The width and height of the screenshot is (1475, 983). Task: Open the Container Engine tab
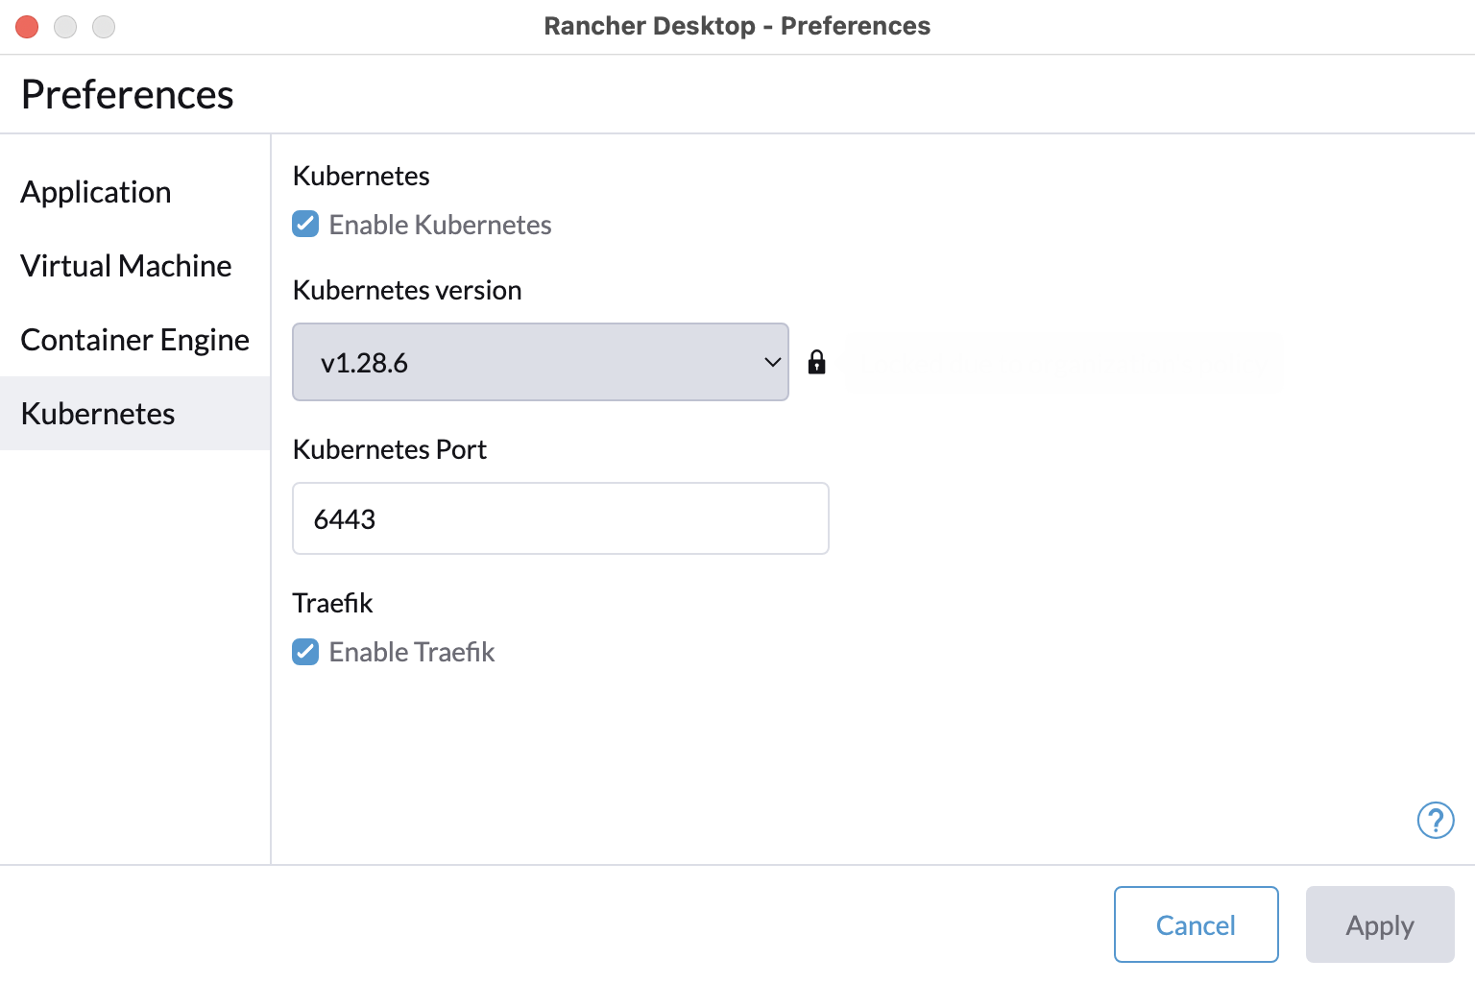[x=134, y=340]
